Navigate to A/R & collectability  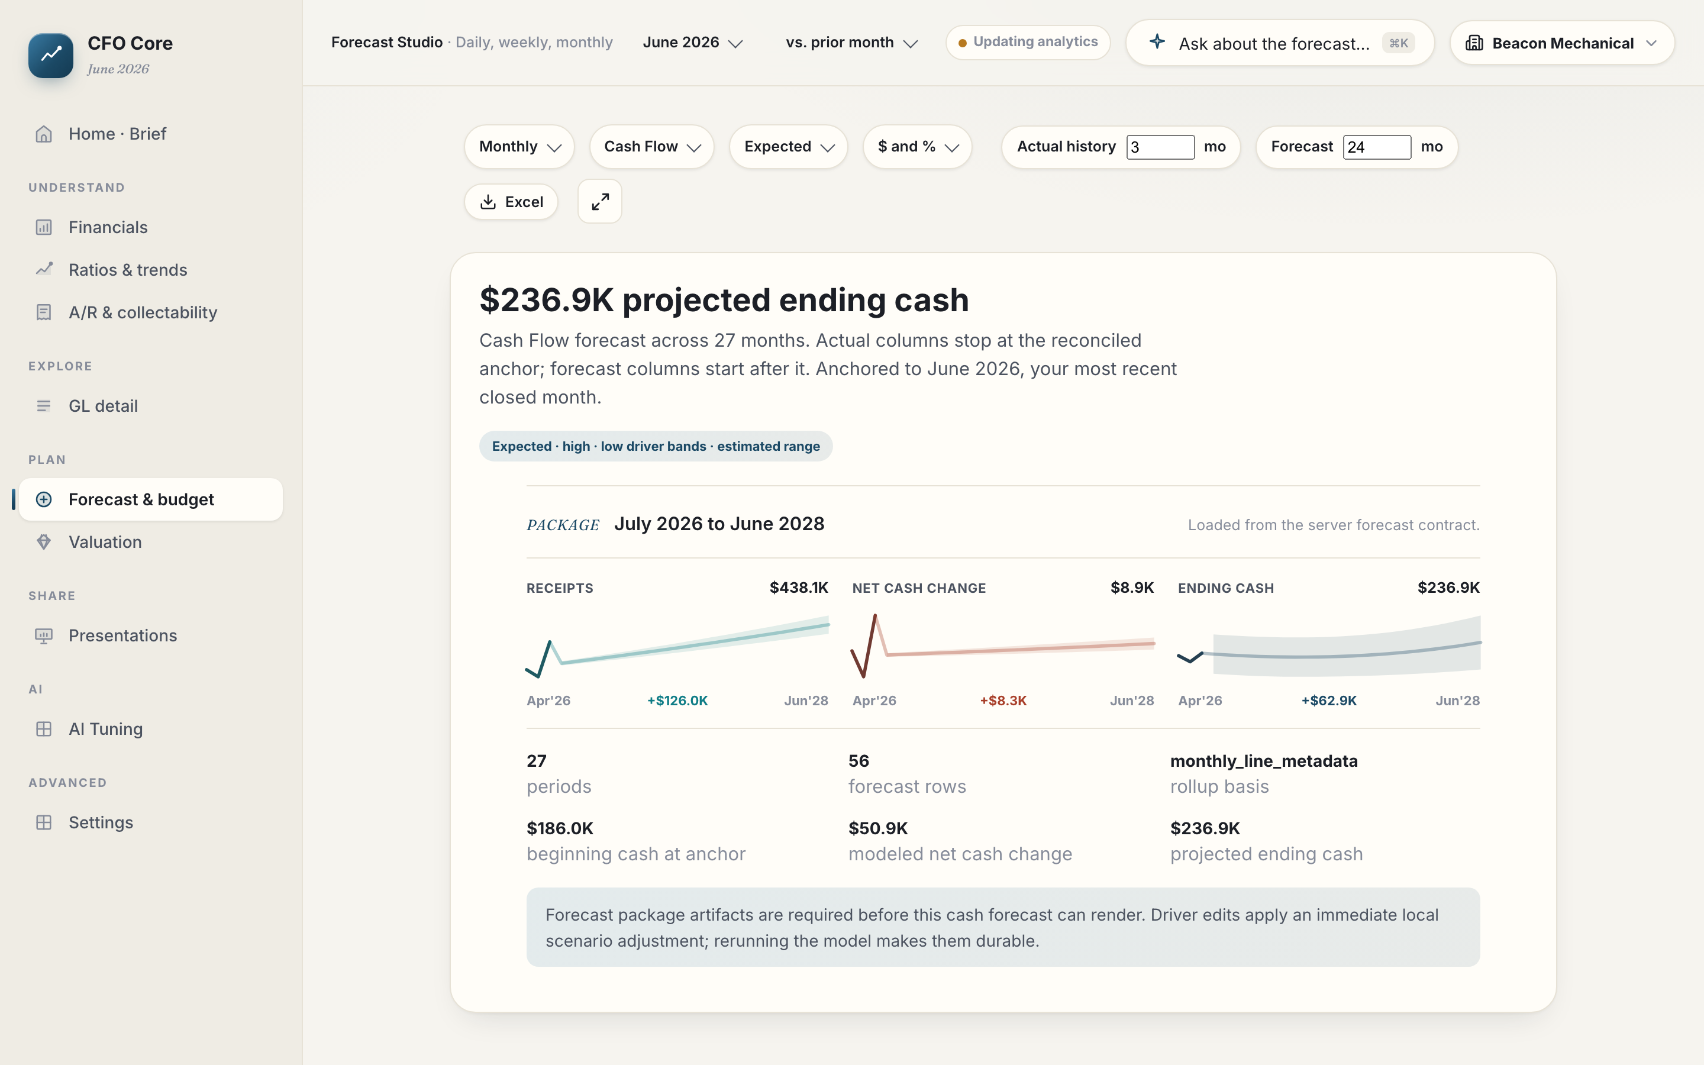(151, 312)
